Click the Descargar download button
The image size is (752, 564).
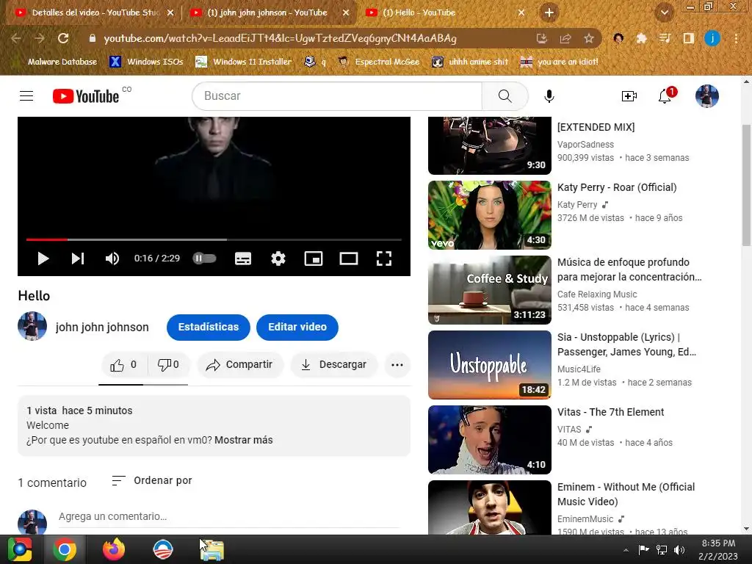[334, 365]
